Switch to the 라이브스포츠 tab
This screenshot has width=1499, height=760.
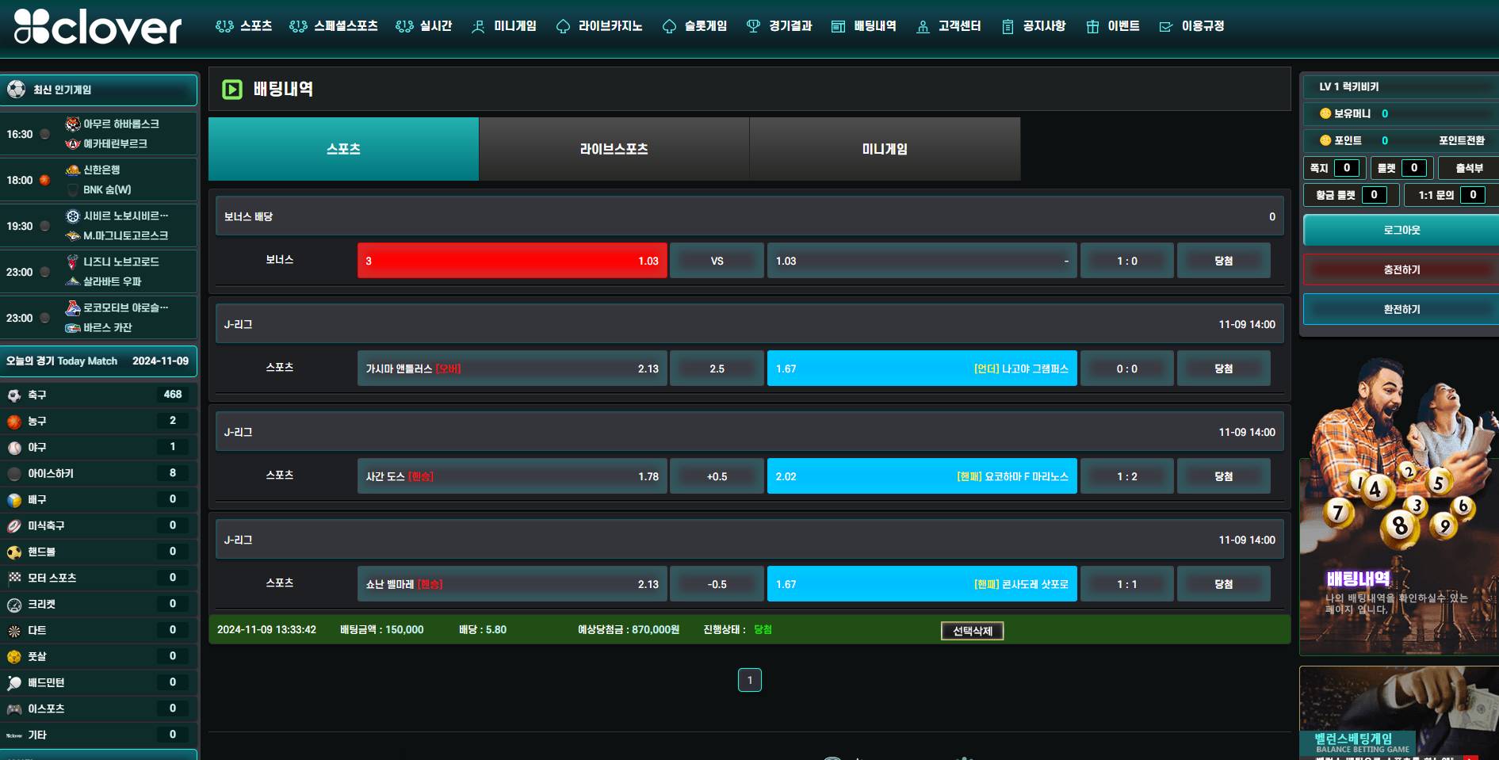tap(614, 149)
